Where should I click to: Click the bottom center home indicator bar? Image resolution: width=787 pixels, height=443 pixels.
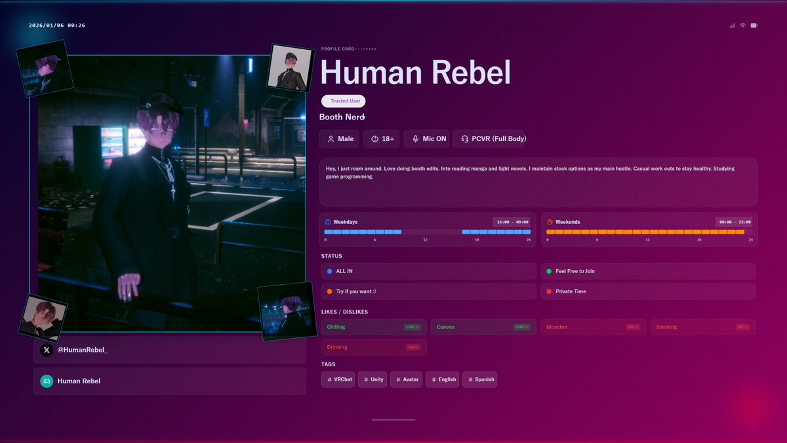coord(393,419)
